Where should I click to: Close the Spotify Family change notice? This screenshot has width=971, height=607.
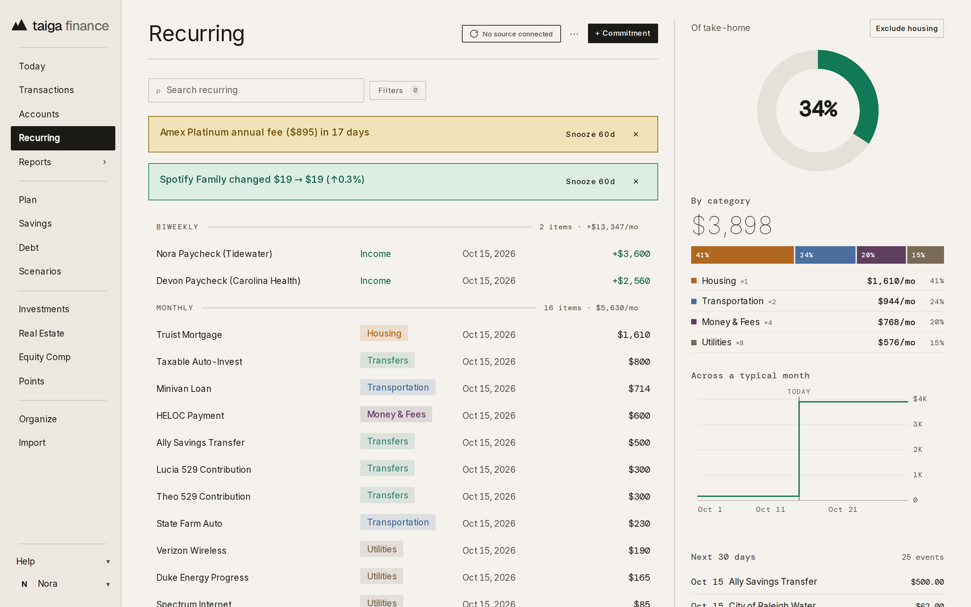click(x=636, y=181)
